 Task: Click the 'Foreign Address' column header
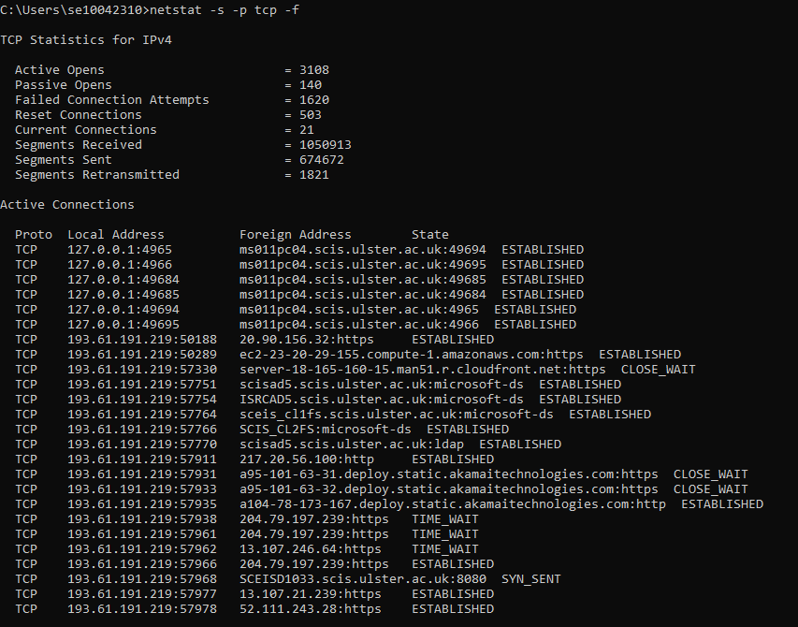pos(296,235)
